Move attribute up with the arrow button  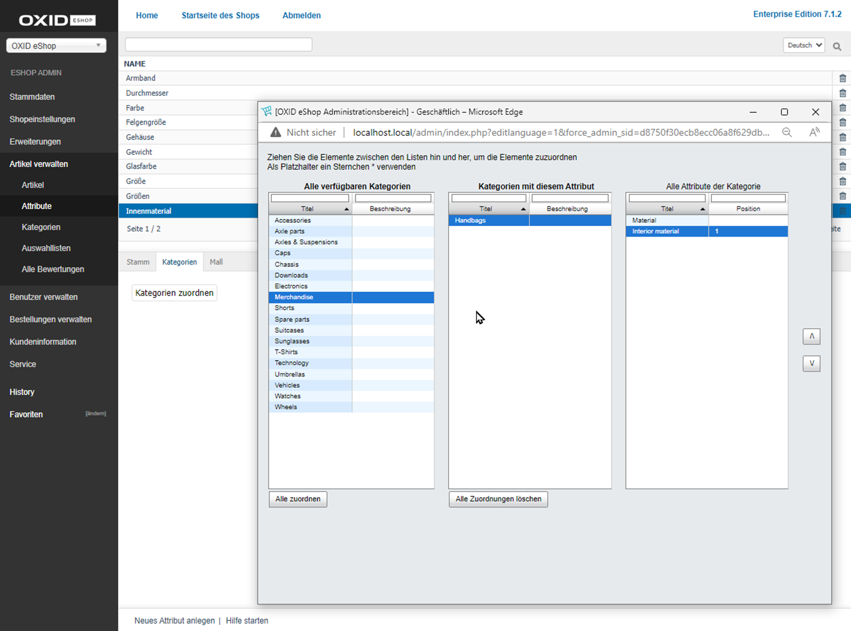[x=812, y=337]
